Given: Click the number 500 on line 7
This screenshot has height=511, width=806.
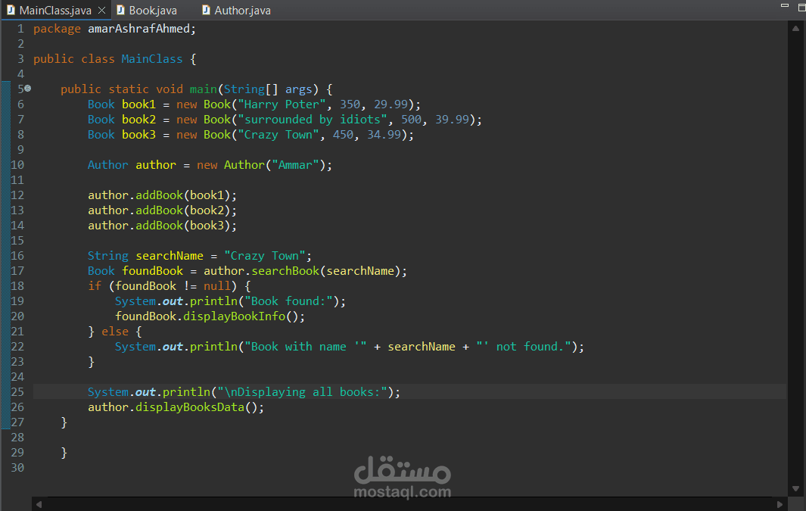Looking at the screenshot, I should [x=411, y=120].
